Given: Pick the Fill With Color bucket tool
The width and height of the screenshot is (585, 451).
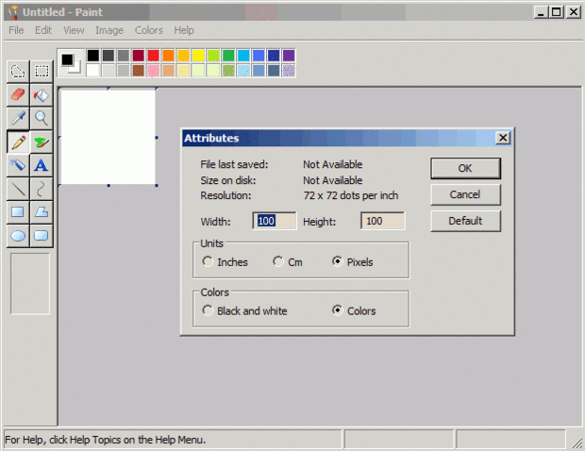Looking at the screenshot, I should [x=42, y=94].
